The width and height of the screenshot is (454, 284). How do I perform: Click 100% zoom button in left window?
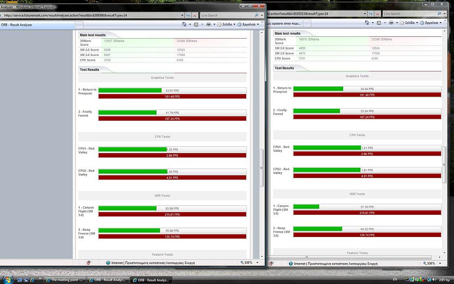[x=247, y=263]
